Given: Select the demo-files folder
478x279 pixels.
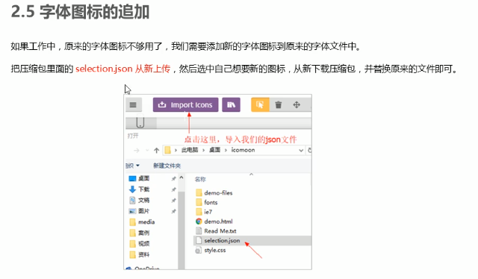Looking at the screenshot, I should click(x=218, y=192).
